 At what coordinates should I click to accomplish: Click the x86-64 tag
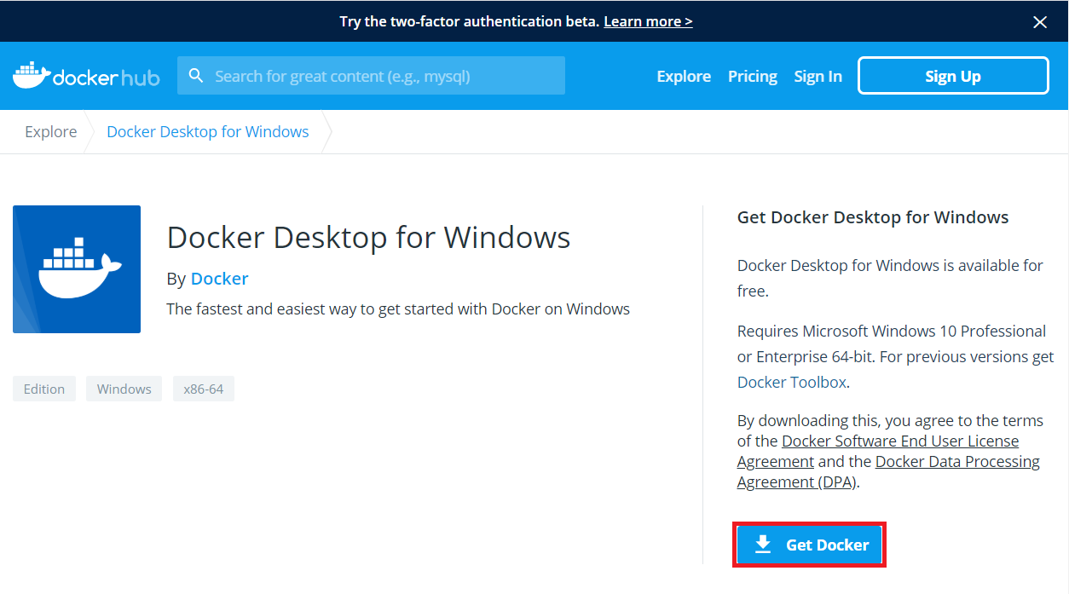[204, 389]
